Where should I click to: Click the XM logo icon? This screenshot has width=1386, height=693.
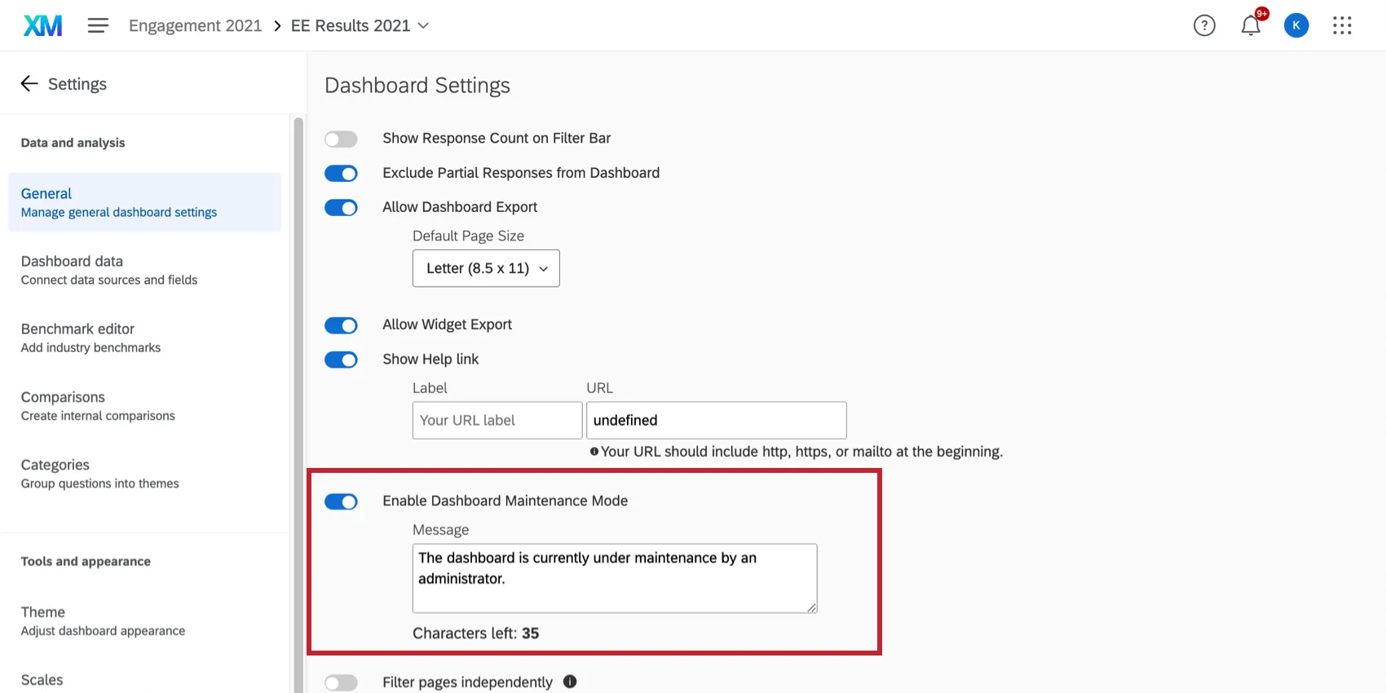42,26
